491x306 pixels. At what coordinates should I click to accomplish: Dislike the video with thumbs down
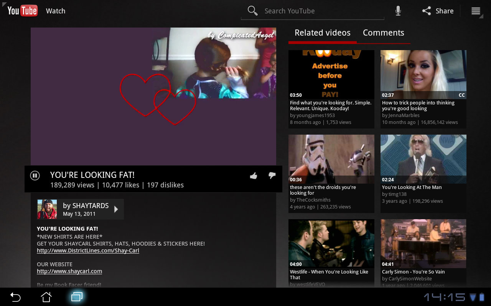[x=272, y=176]
